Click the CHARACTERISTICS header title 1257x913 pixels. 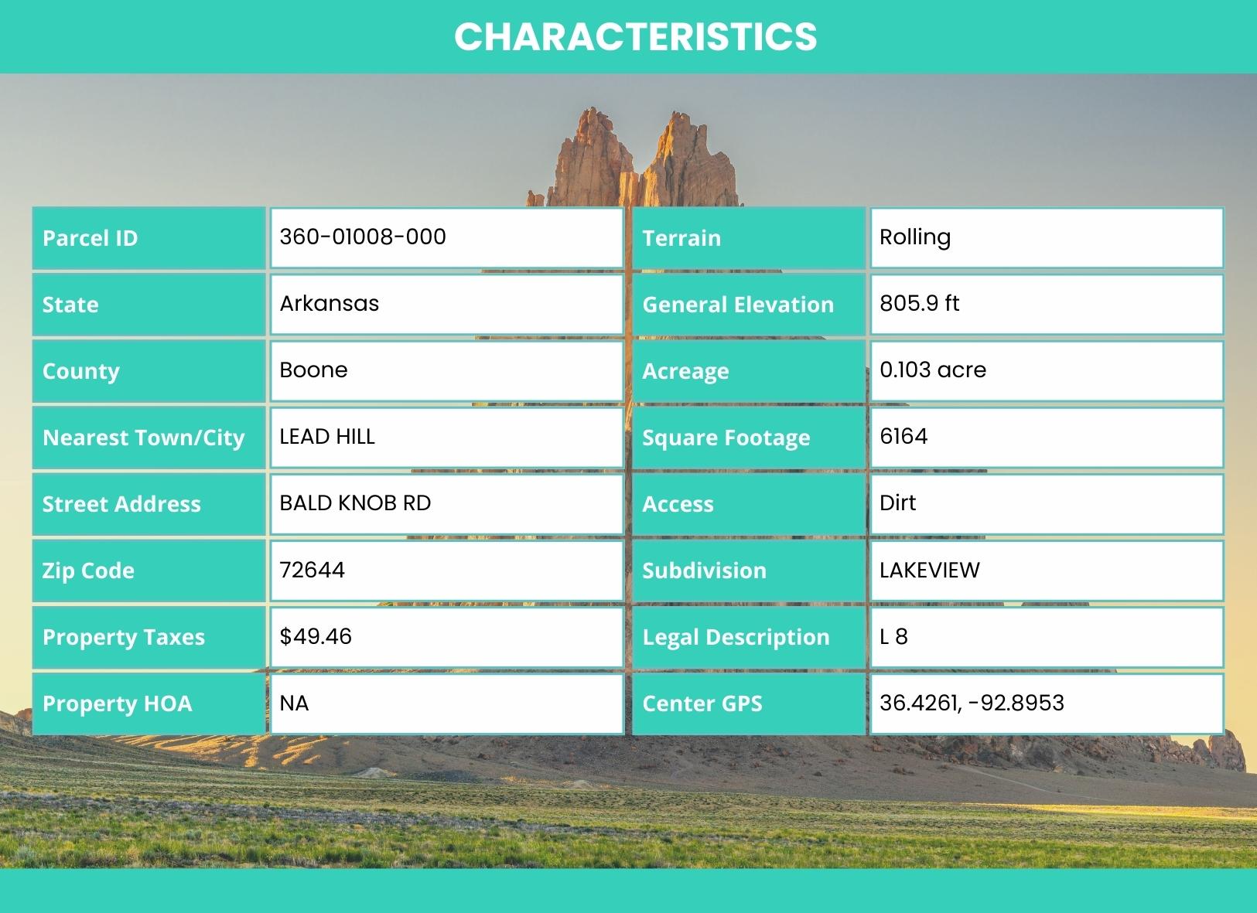click(635, 36)
